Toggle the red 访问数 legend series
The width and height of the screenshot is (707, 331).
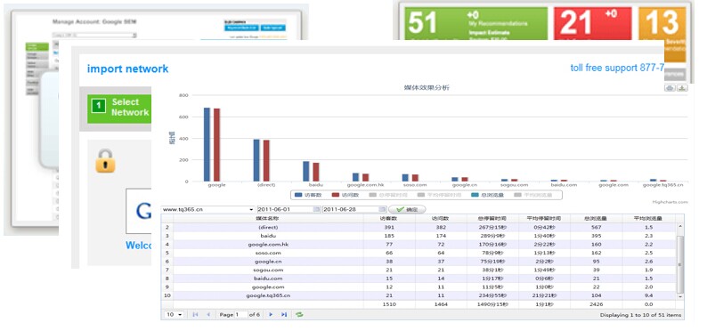pos(345,195)
